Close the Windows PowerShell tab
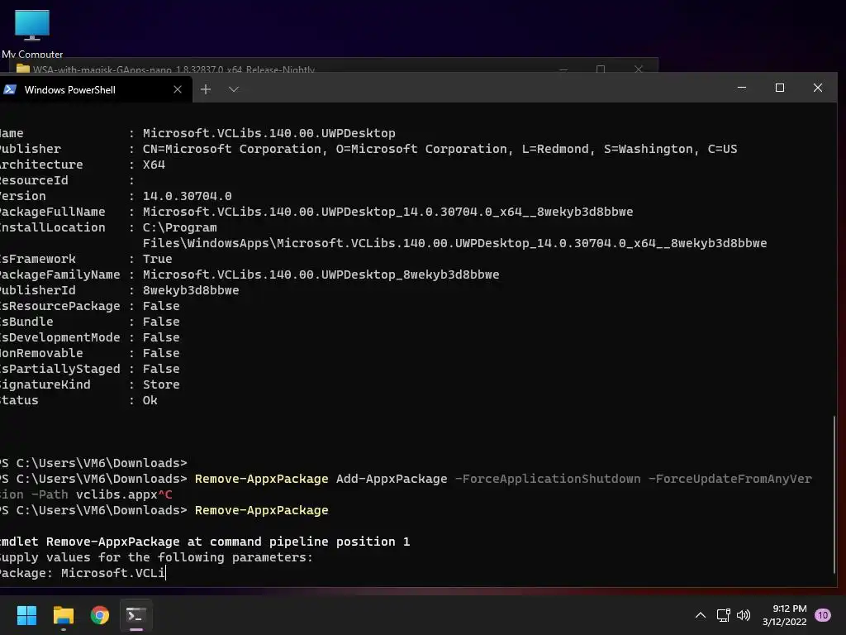 178,89
